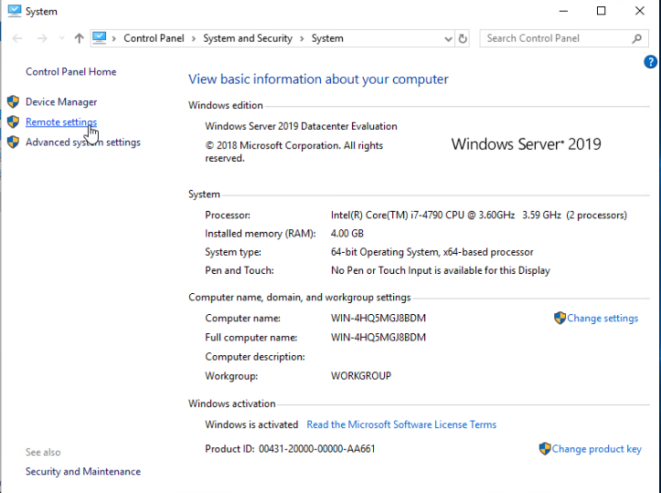Open Remote settings link
The height and width of the screenshot is (493, 661).
click(61, 122)
